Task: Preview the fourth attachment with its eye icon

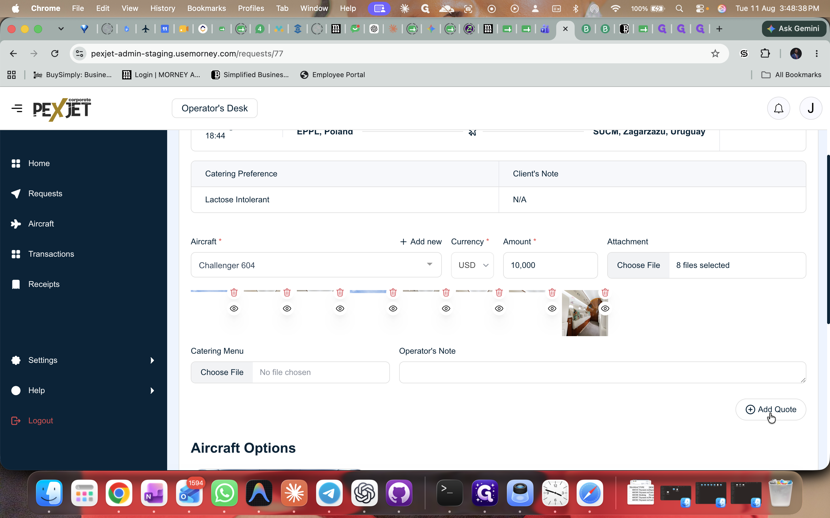Action: click(393, 309)
